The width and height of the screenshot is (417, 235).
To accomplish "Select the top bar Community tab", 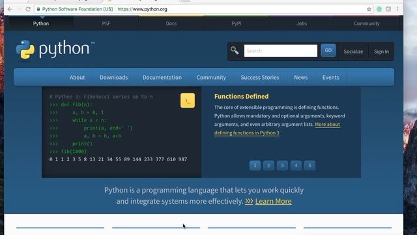I will click(x=366, y=23).
